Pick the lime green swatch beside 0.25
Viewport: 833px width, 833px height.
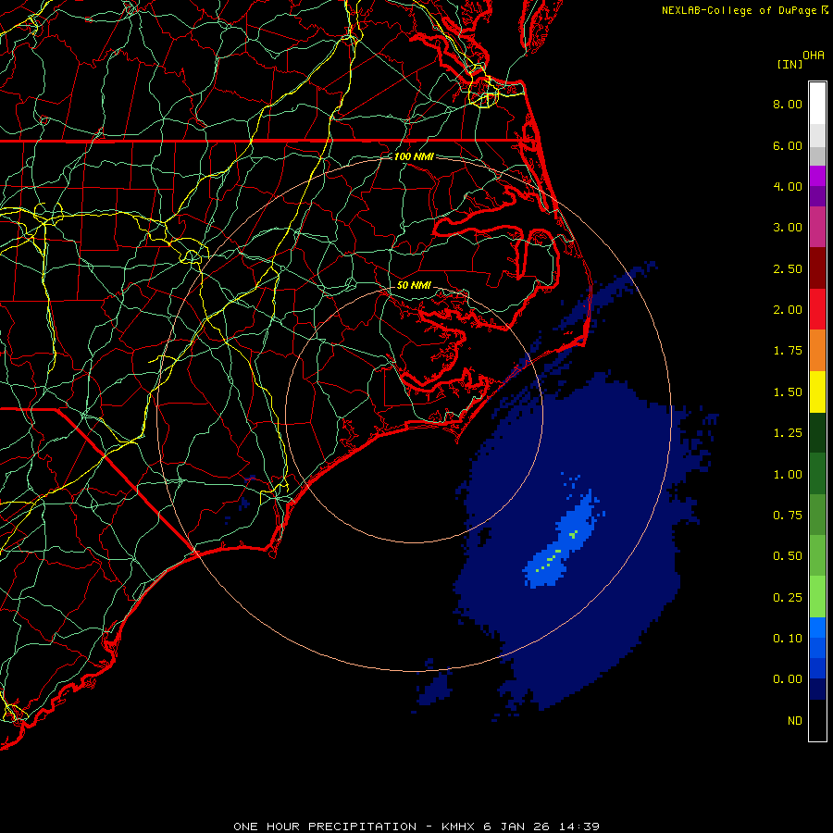coord(817,597)
